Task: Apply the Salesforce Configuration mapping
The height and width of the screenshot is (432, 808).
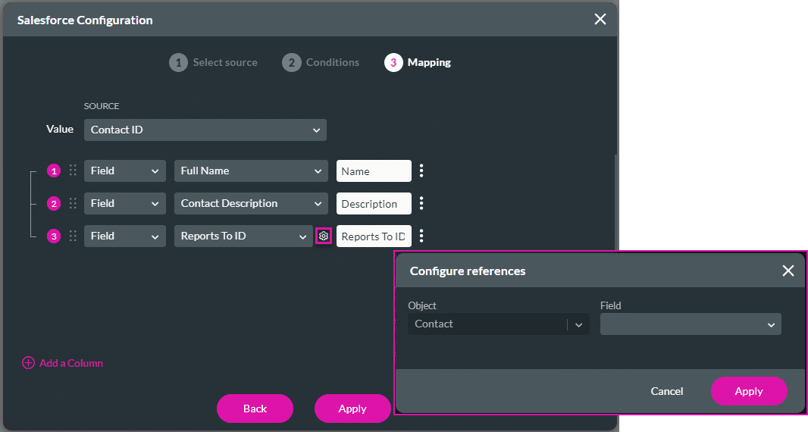Action: pos(352,409)
